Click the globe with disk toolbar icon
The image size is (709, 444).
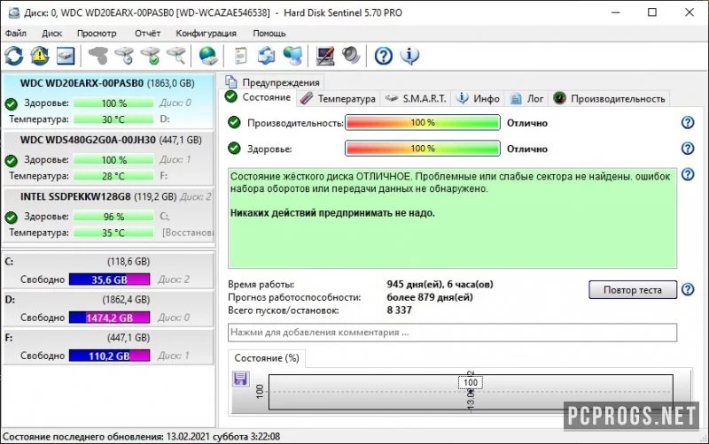coord(208,56)
